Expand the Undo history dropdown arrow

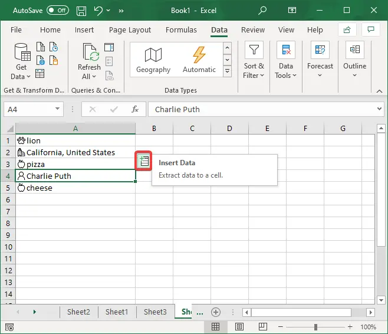[108, 11]
